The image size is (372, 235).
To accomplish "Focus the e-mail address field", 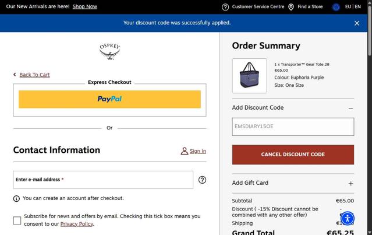I will point(103,180).
